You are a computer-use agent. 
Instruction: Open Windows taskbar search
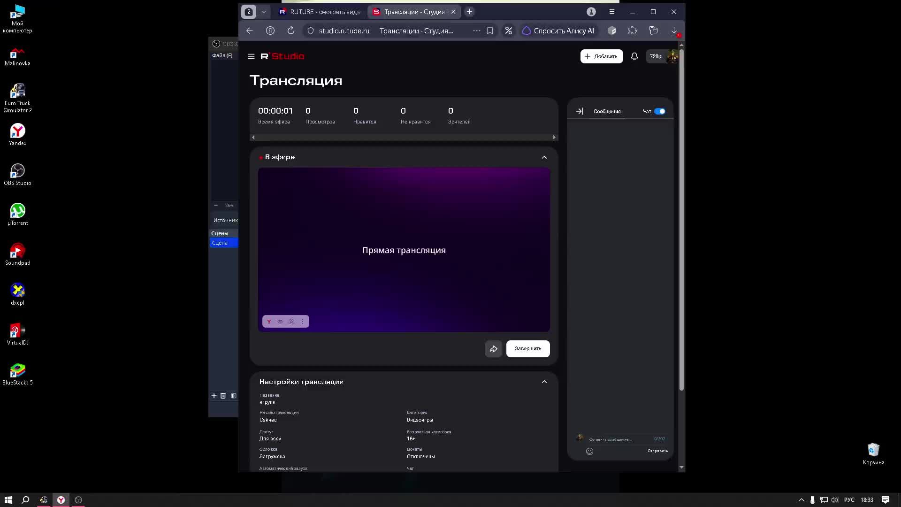point(26,500)
